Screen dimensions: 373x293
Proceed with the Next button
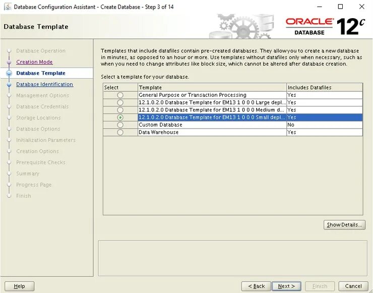286,286
